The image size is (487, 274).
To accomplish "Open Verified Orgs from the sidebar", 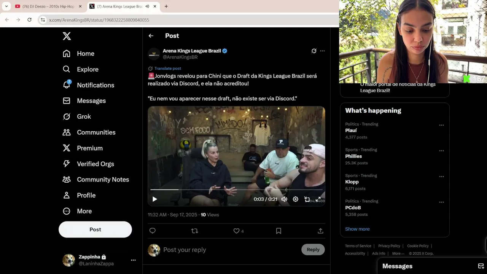I will (x=88, y=164).
